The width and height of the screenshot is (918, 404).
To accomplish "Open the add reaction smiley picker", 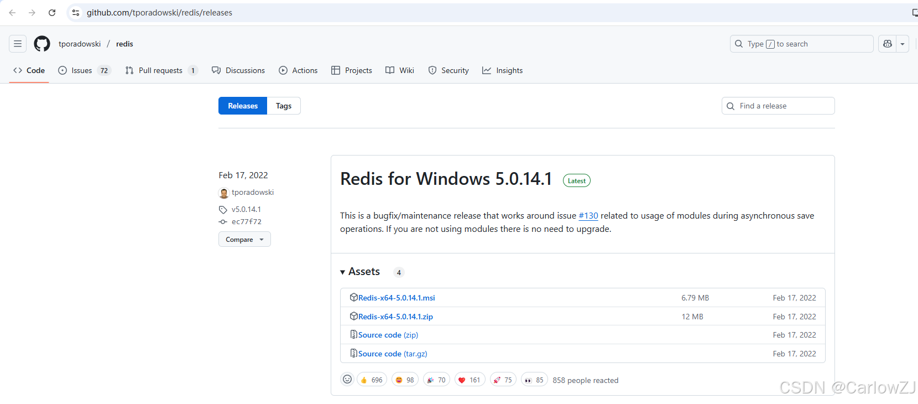I will click(347, 379).
